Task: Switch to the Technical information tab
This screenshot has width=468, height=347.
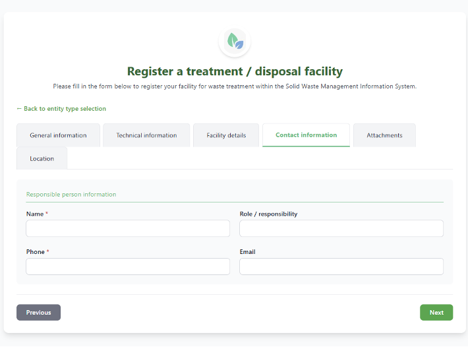Action: point(146,135)
